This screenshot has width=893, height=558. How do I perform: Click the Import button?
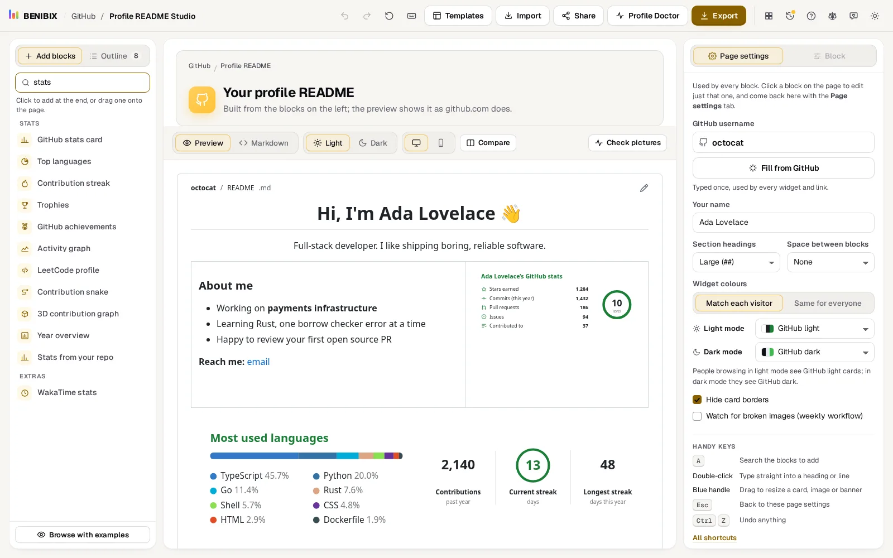[523, 16]
